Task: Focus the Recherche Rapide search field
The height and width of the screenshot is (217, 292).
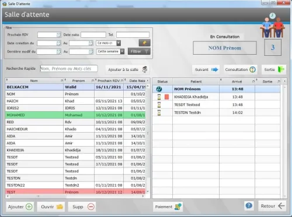Action: (69, 69)
